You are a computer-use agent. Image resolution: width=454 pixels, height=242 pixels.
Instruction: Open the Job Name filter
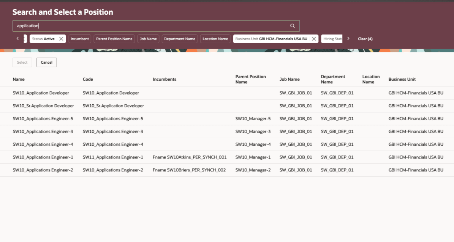[148, 39]
